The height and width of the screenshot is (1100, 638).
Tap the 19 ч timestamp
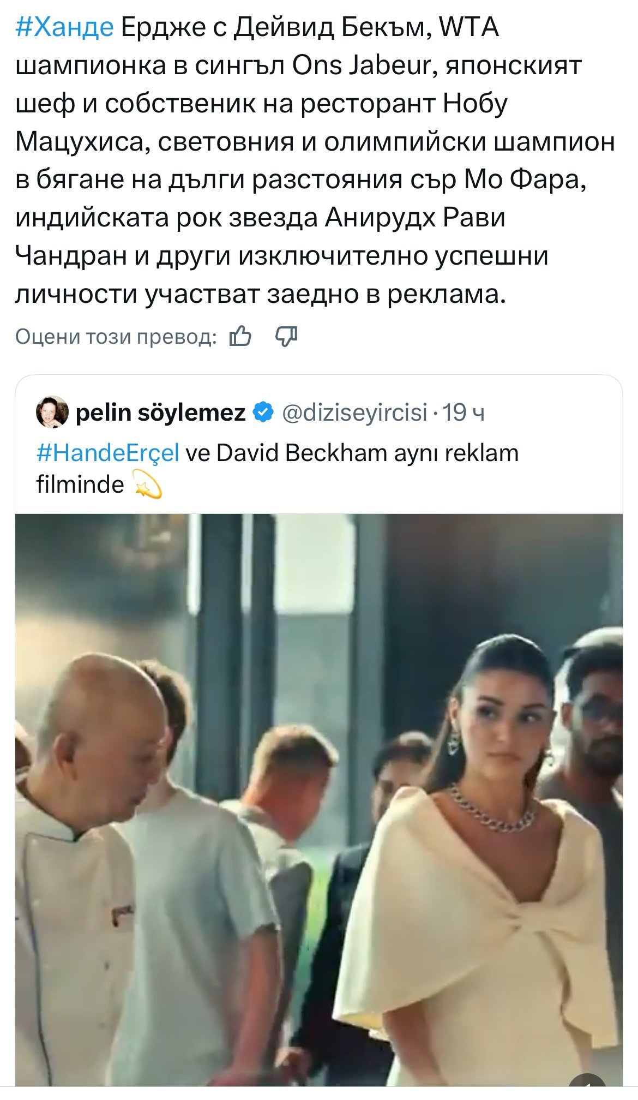pos(463,412)
